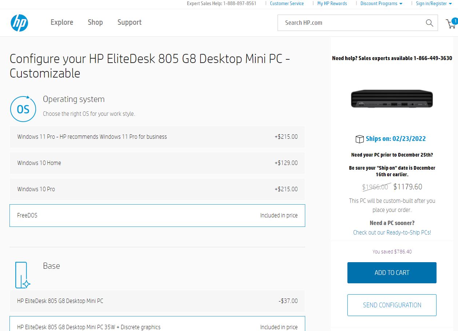This screenshot has height=331, width=458.
Task: Open the Explore menu
Action: pyautogui.click(x=62, y=23)
